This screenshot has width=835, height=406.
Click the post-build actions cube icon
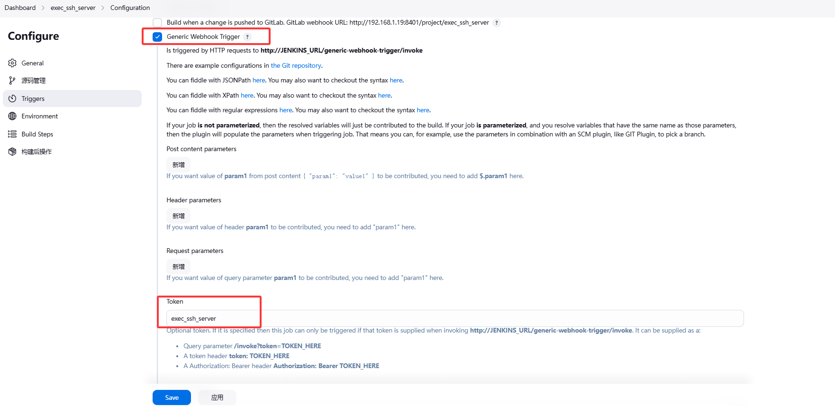click(x=12, y=152)
